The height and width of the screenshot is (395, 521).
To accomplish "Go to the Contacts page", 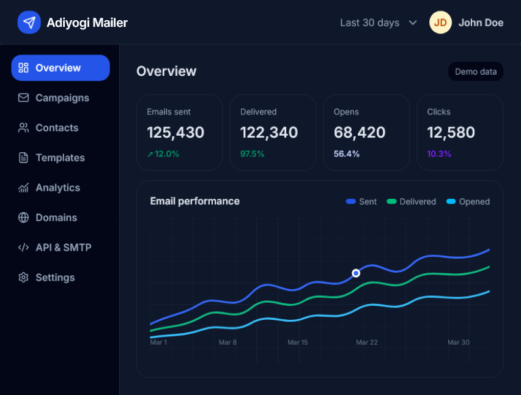I will click(x=61, y=128).
